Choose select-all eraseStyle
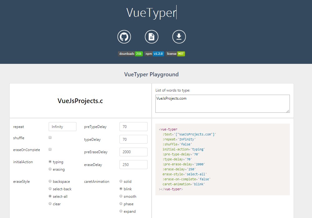312x218 pixels. coord(50,196)
